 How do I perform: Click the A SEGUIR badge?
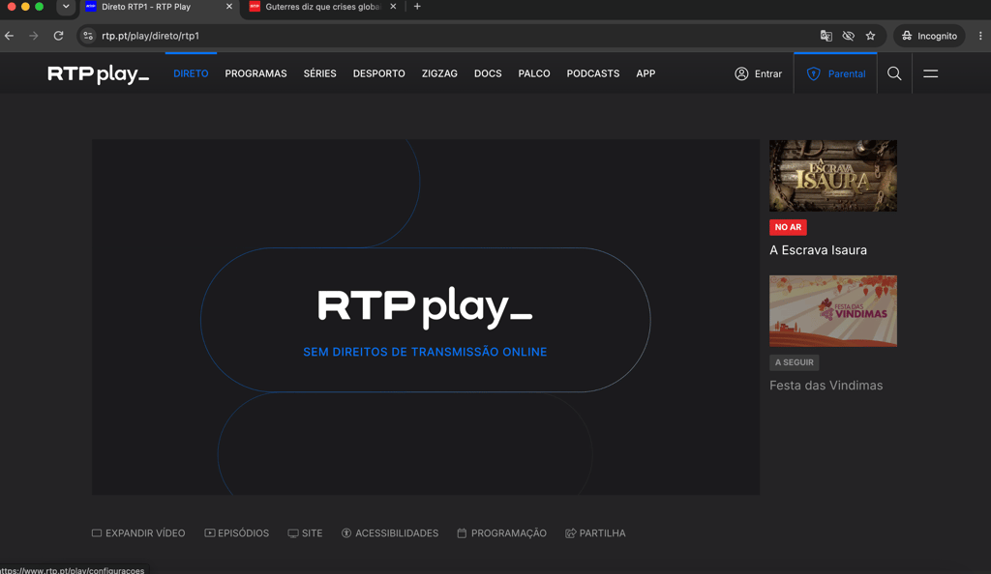[794, 362]
